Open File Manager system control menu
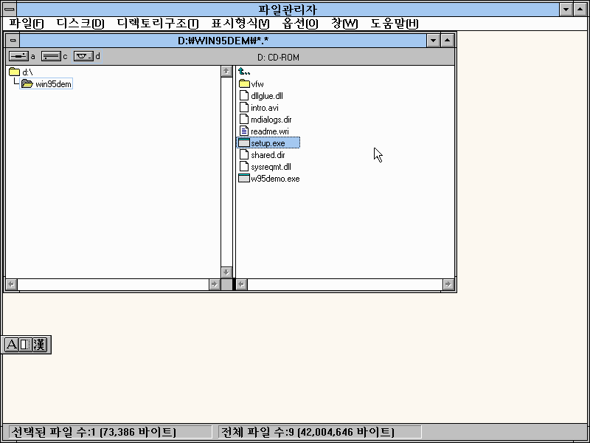 [x=10, y=10]
